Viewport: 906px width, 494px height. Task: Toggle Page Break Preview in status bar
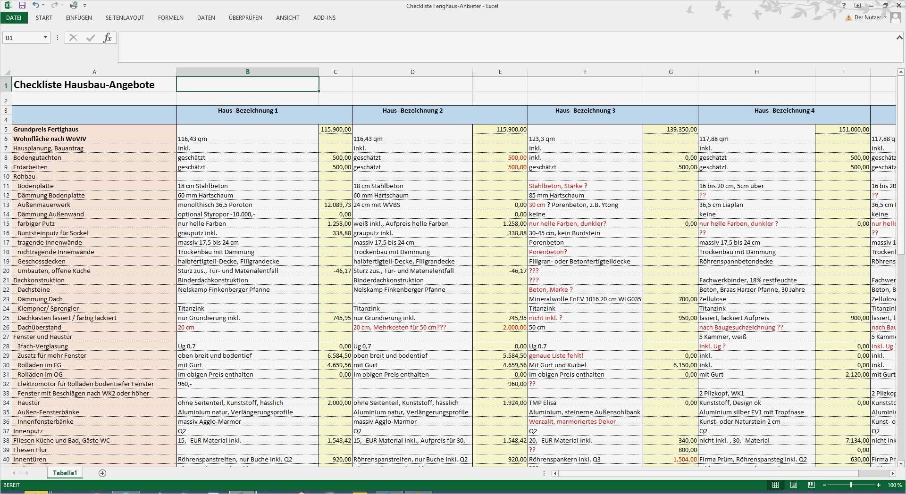point(812,485)
